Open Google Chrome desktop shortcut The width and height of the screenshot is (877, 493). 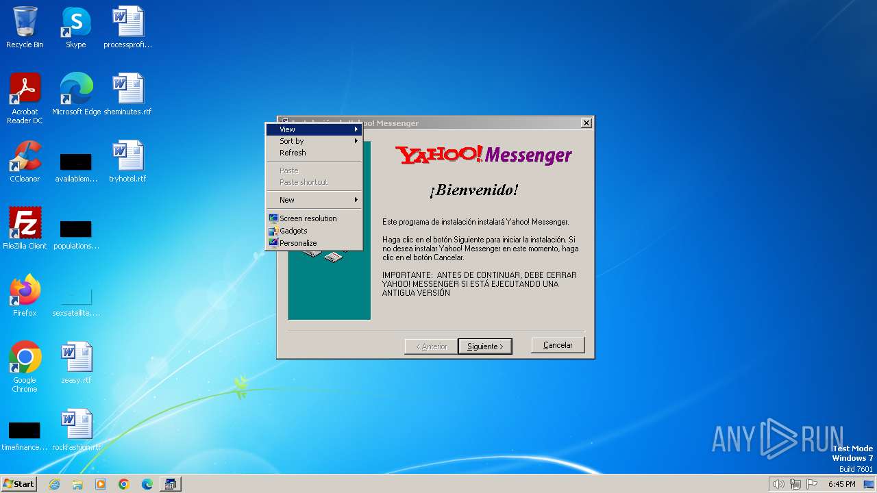[25, 367]
